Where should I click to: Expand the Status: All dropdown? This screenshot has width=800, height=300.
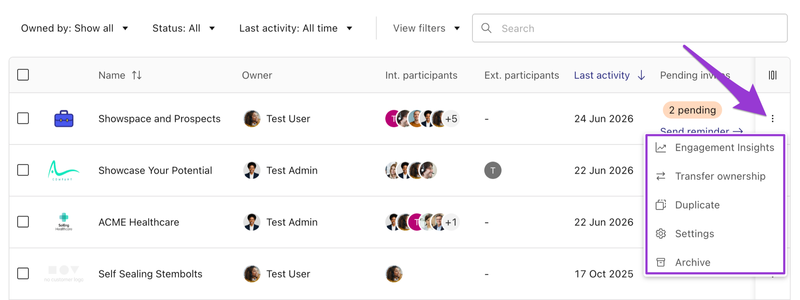point(184,28)
